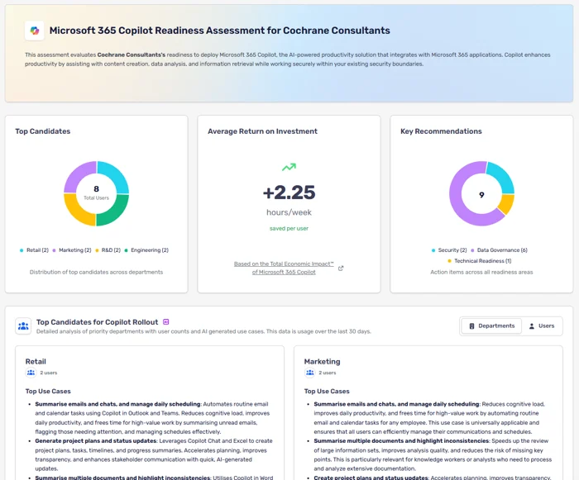Image resolution: width=579 pixels, height=480 pixels.
Task: Click the green Engineering segment of Top Candidates chart
Action: click(114, 209)
